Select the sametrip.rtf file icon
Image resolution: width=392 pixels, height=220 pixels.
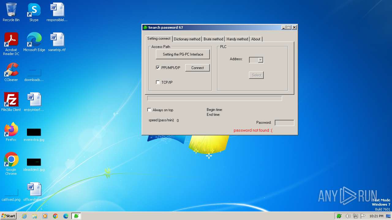click(x=57, y=42)
